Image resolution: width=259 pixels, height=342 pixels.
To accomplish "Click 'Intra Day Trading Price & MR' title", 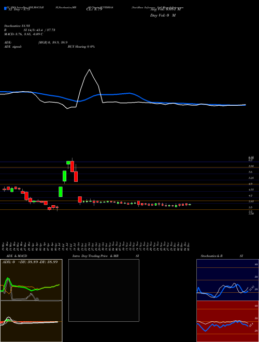I will coord(95,256).
